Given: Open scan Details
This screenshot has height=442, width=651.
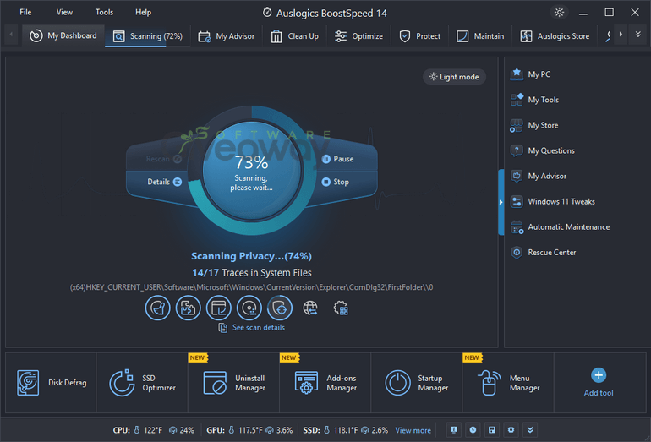Looking at the screenshot, I should [164, 182].
